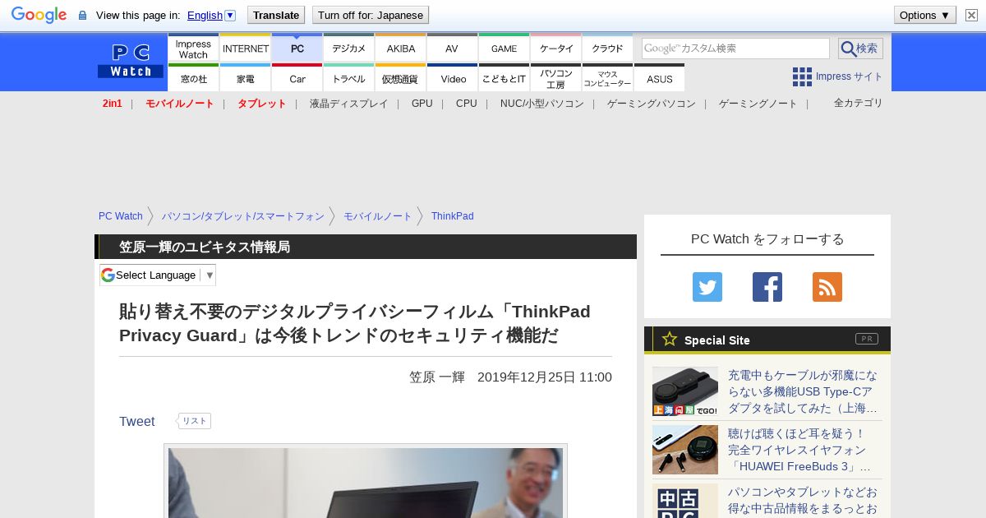Click the リスト button
The height and width of the screenshot is (518, 986).
pos(195,421)
